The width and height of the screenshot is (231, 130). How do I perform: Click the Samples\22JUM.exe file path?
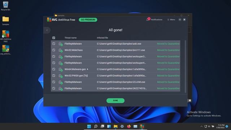tap(121, 82)
